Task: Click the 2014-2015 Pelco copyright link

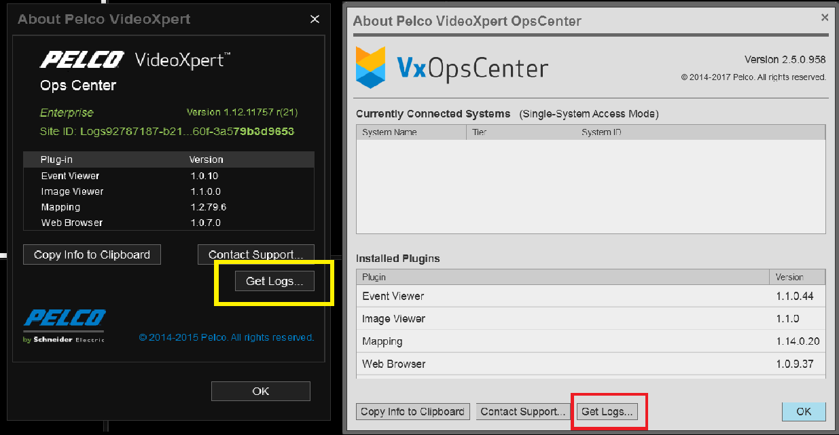Action: tap(226, 337)
